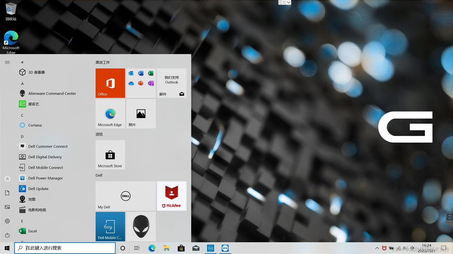Expand the Start menu hamburger navigation
Image resolution: width=453 pixels, height=254 pixels.
7,62
